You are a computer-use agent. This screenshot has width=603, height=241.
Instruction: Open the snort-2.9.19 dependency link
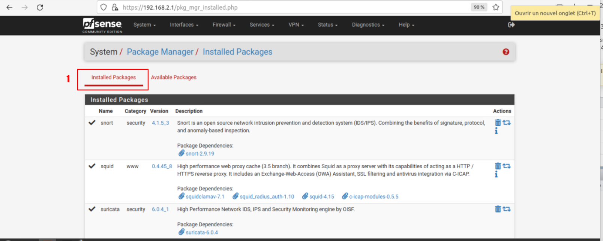point(199,154)
